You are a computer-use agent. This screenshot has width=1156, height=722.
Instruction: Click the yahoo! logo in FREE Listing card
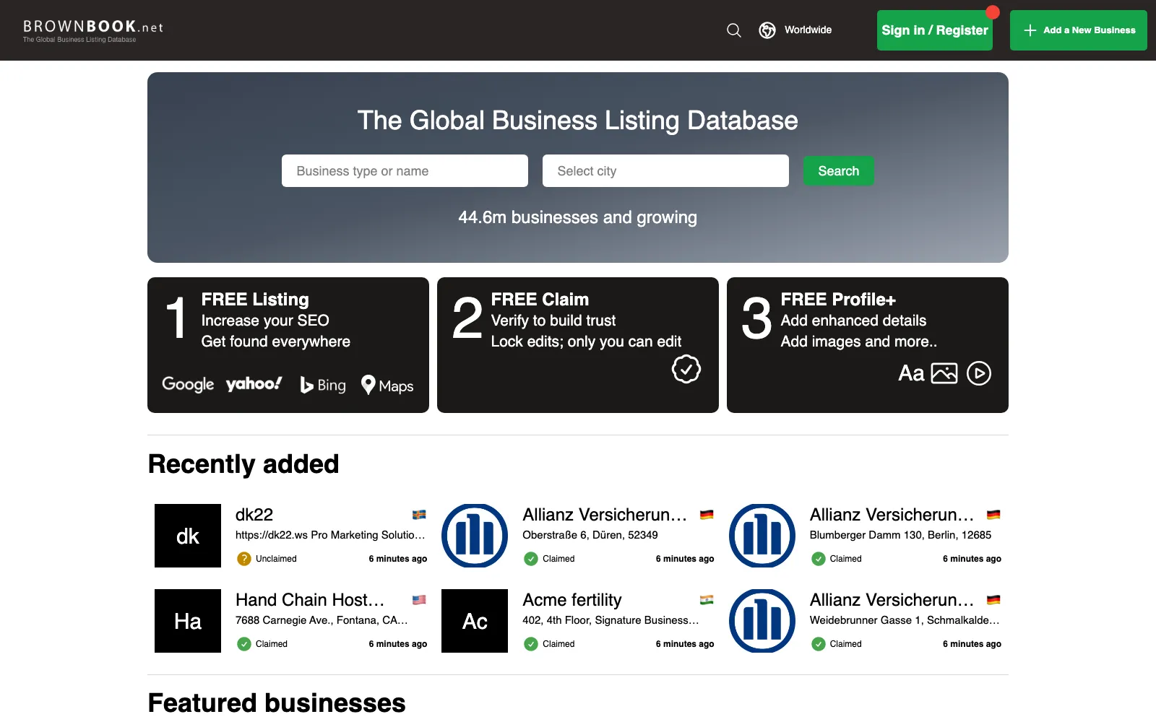click(254, 384)
